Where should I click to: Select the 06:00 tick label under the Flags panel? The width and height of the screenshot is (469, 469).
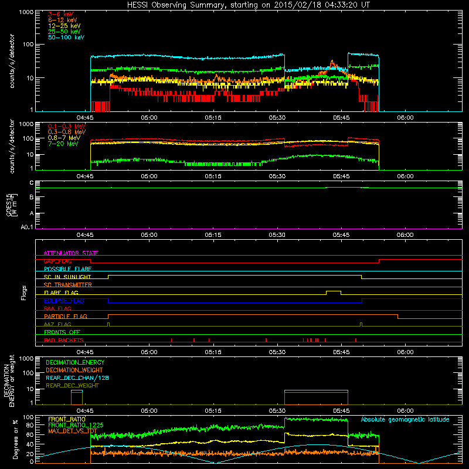405,352
